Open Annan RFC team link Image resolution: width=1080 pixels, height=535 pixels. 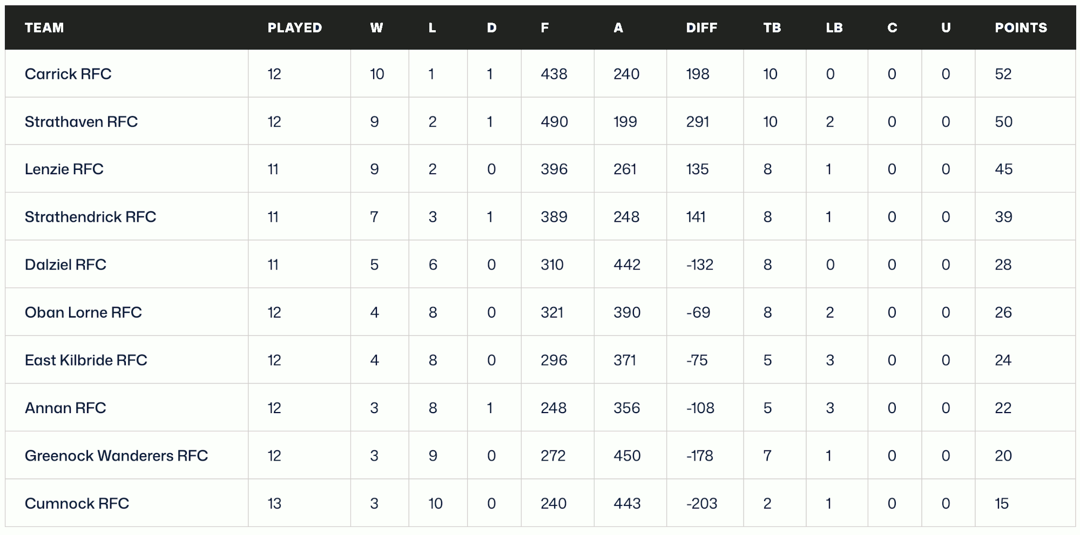click(x=65, y=408)
